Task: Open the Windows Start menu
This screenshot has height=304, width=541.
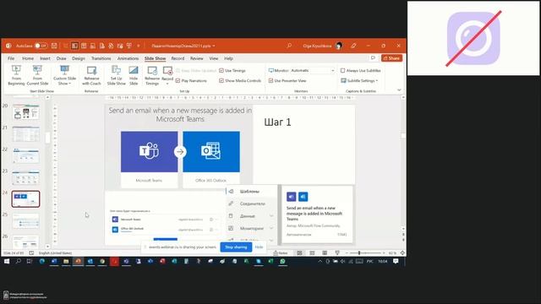Action: pos(7,262)
